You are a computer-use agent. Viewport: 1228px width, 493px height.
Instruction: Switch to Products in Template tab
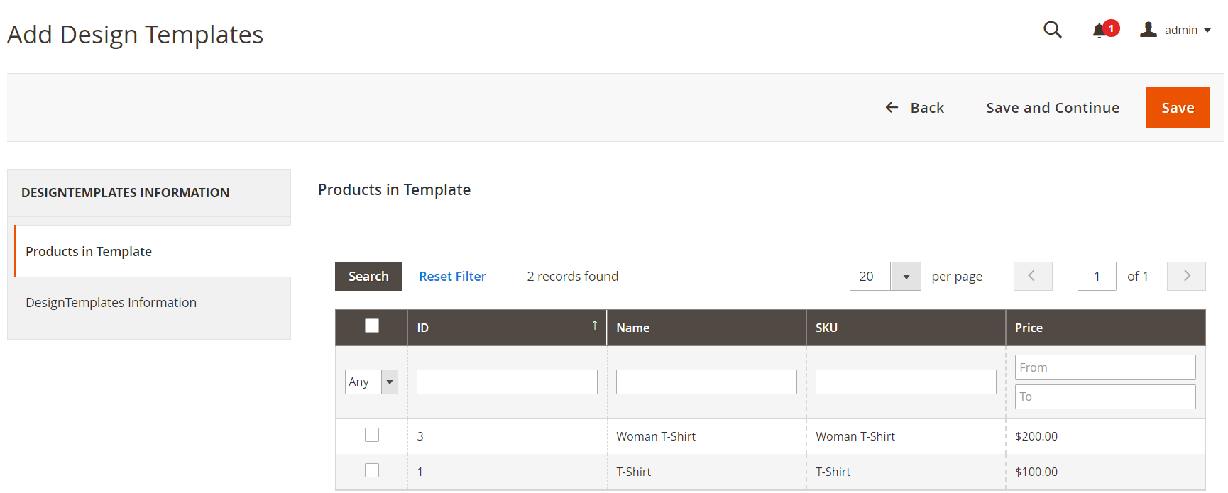(x=89, y=252)
